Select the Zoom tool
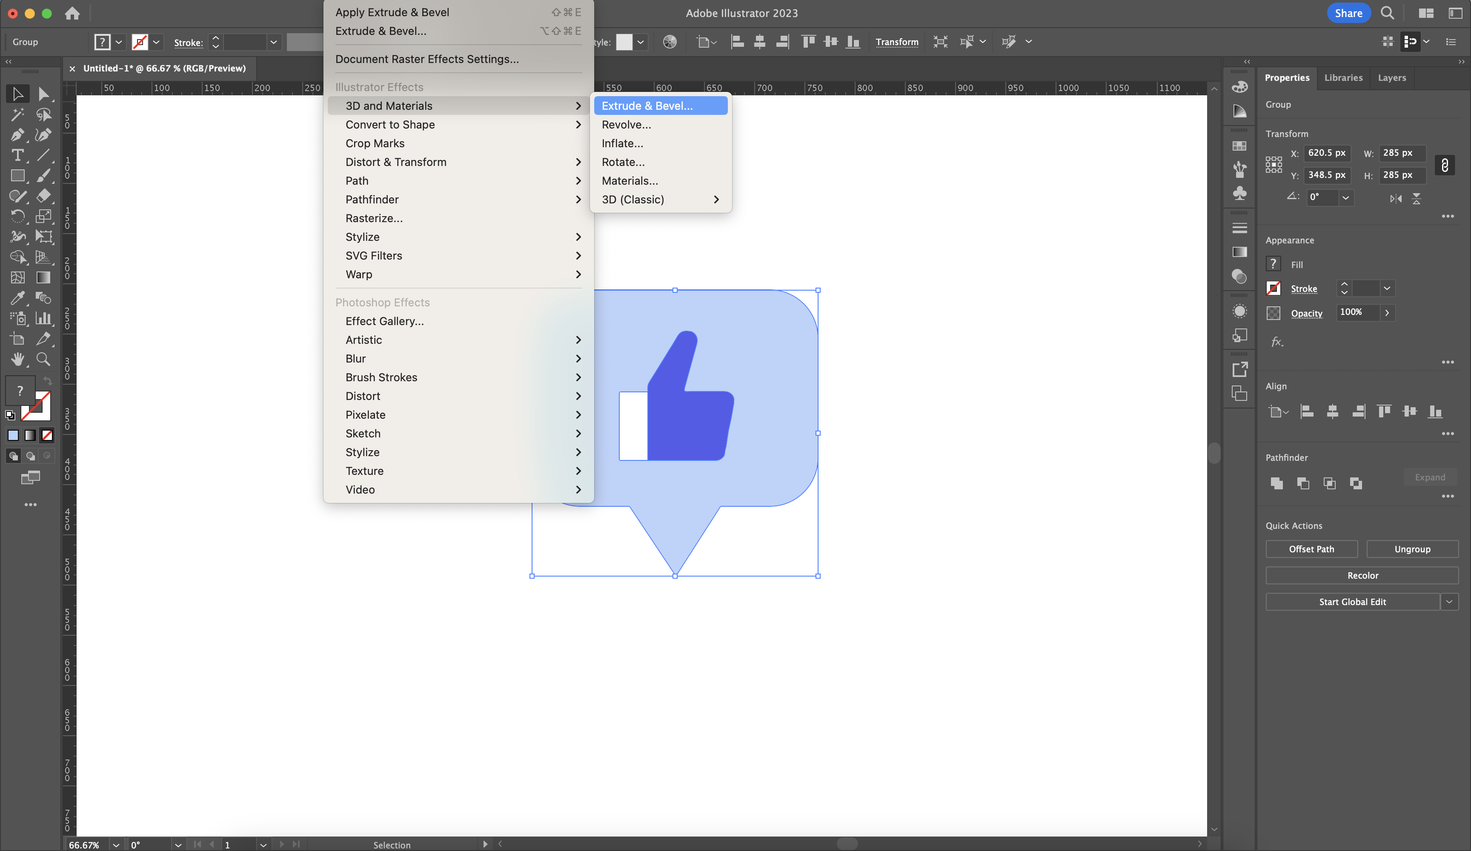The image size is (1471, 851). pos(43,359)
